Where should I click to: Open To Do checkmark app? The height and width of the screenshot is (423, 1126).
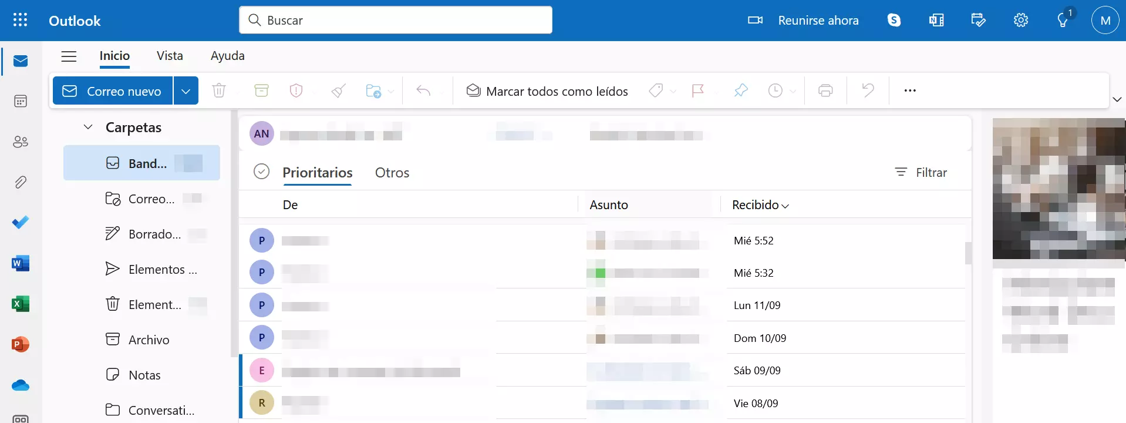(x=21, y=223)
